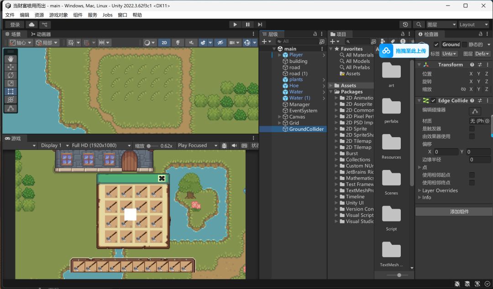This screenshot has height=289, width=493.
Task: Open the Jobs menu
Action: pyautogui.click(x=108, y=15)
